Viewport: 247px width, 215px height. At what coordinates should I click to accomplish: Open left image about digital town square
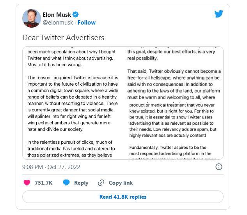tap(73, 103)
